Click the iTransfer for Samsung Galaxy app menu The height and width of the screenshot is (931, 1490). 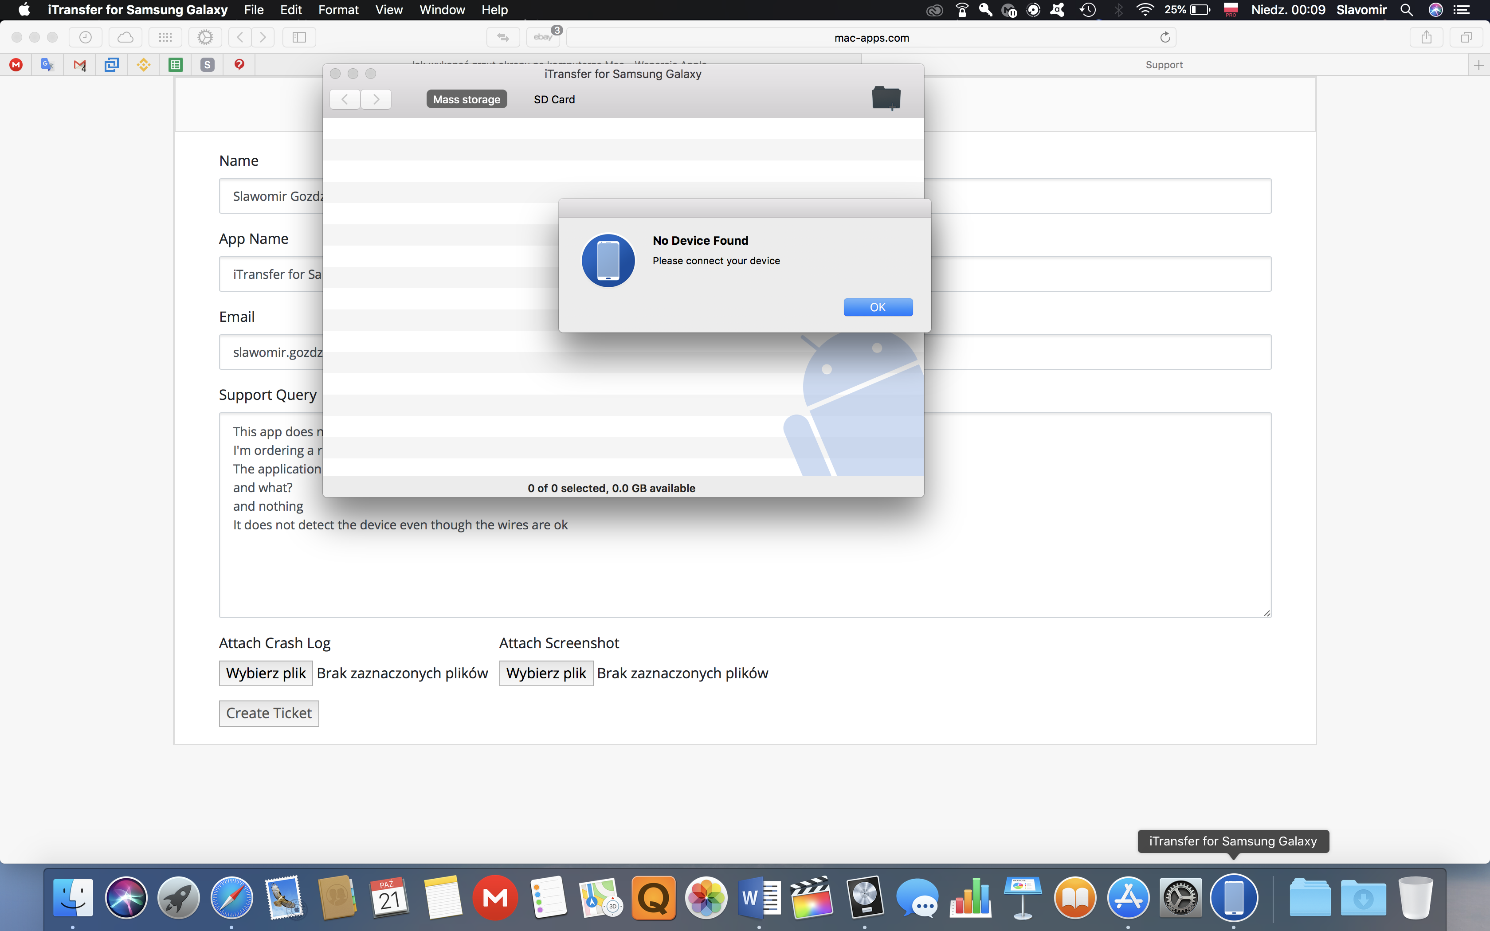[137, 10]
